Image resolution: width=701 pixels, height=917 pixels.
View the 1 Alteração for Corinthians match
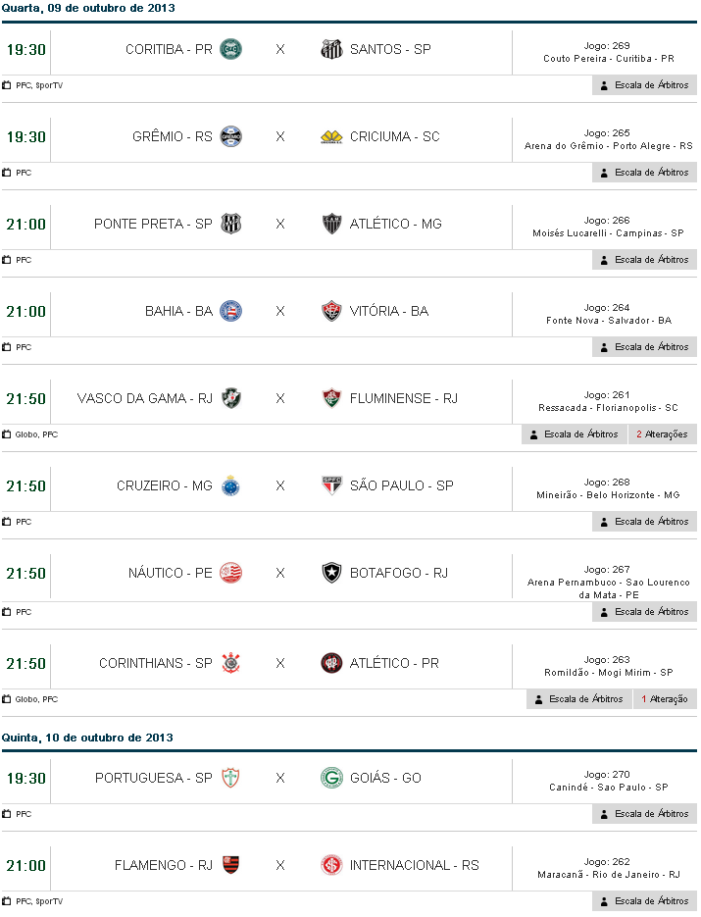click(664, 699)
